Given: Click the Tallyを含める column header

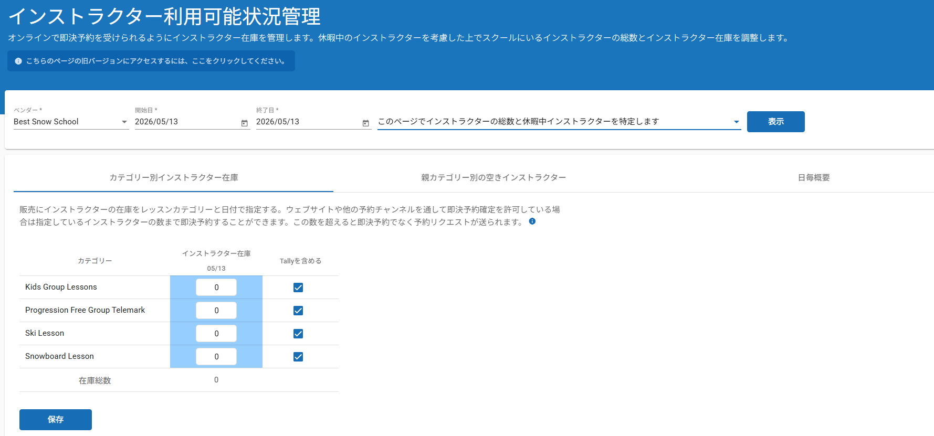Looking at the screenshot, I should click(300, 261).
